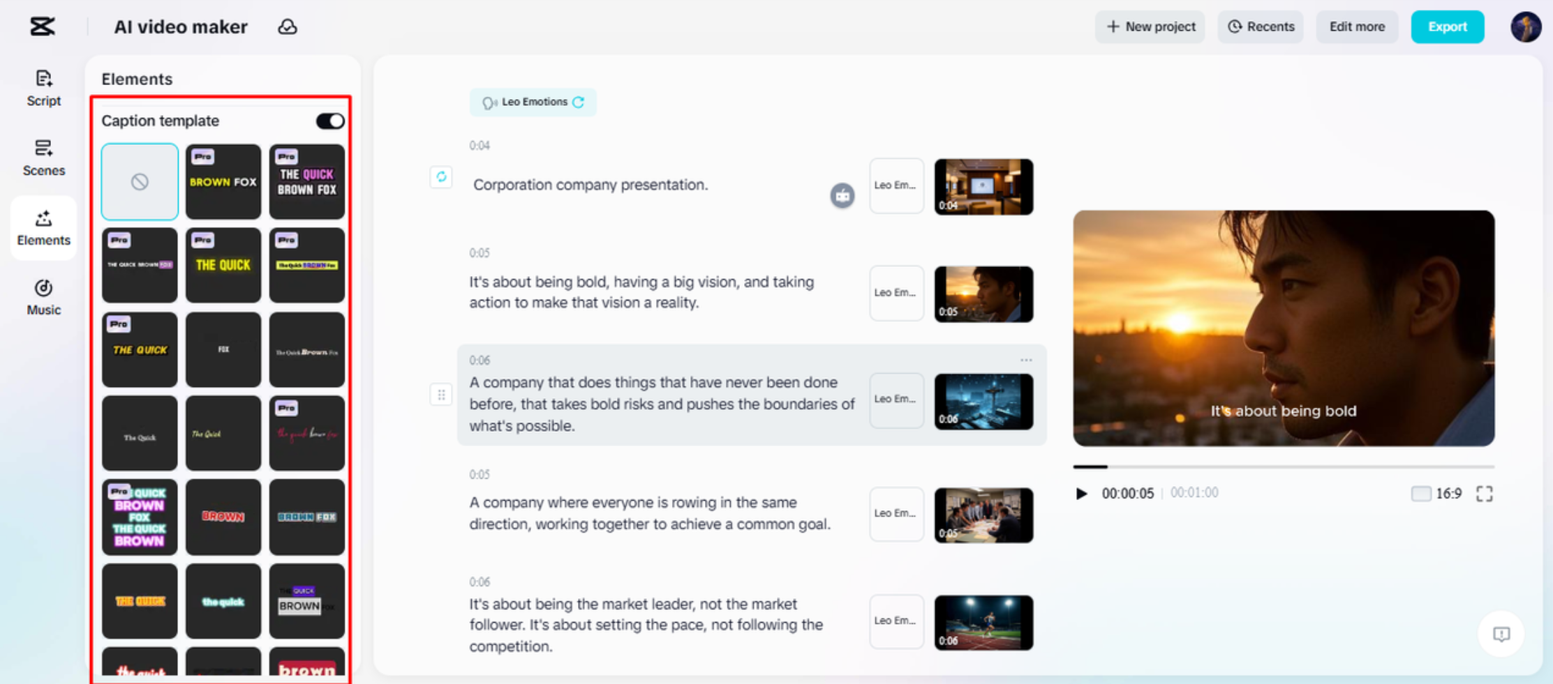Edit the 'It's about being bold' script text

[x=641, y=292]
